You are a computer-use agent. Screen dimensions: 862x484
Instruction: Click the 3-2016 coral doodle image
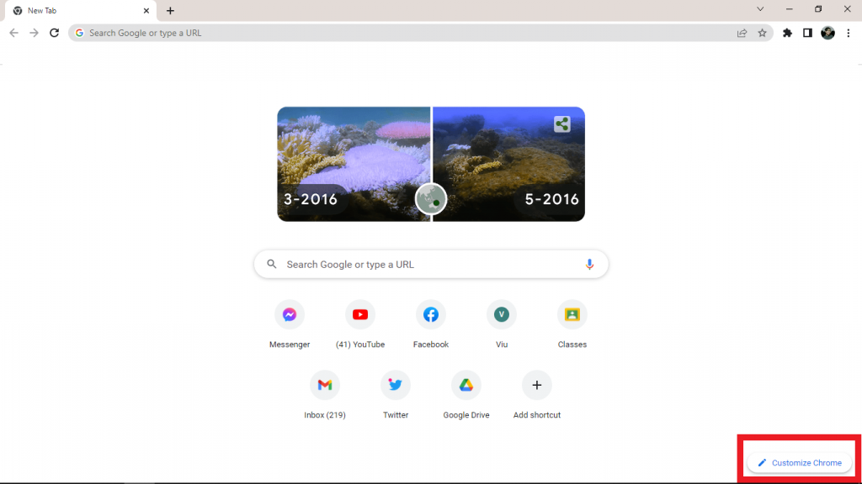pyautogui.click(x=354, y=164)
